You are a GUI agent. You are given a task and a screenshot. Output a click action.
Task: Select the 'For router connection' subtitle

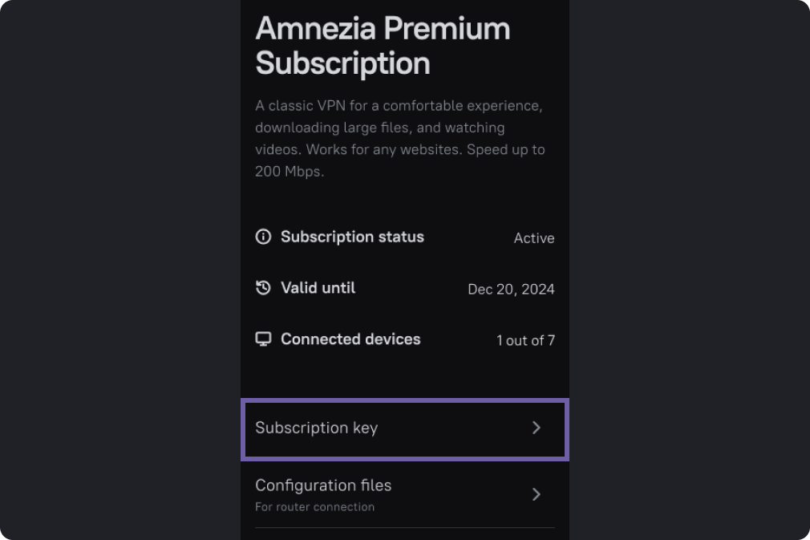tap(314, 507)
